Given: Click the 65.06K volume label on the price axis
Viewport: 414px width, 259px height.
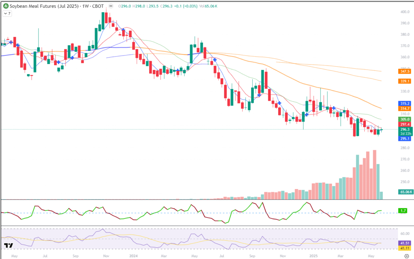Looking at the screenshot, I should click(406, 192).
